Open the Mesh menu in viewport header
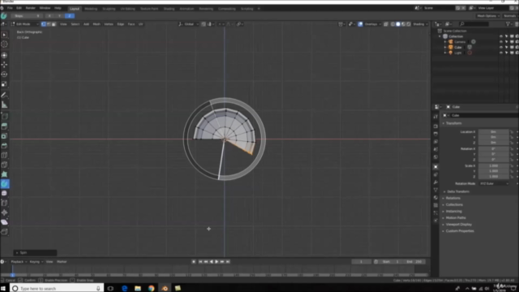This screenshot has width=519, height=292. click(x=97, y=24)
